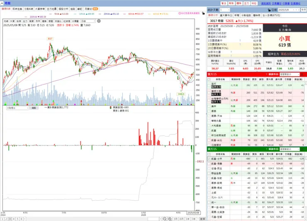The image size is (307, 221).
Task: Toggle the 土銀 seller row checkbox
Action: coord(209,193)
